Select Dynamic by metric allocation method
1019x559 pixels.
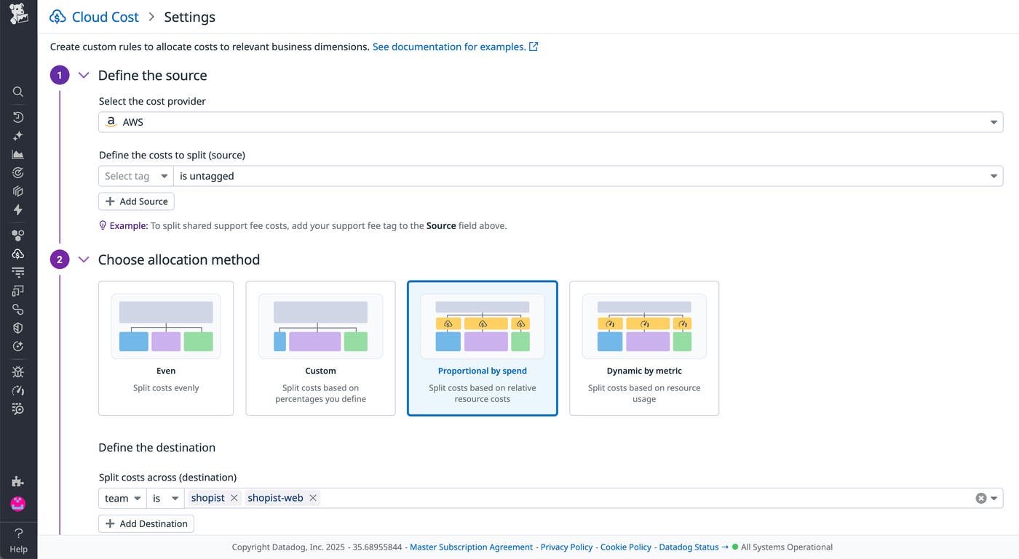click(x=643, y=349)
